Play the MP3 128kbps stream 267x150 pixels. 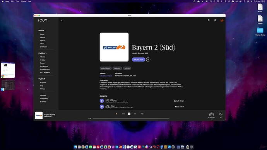coord(102,101)
